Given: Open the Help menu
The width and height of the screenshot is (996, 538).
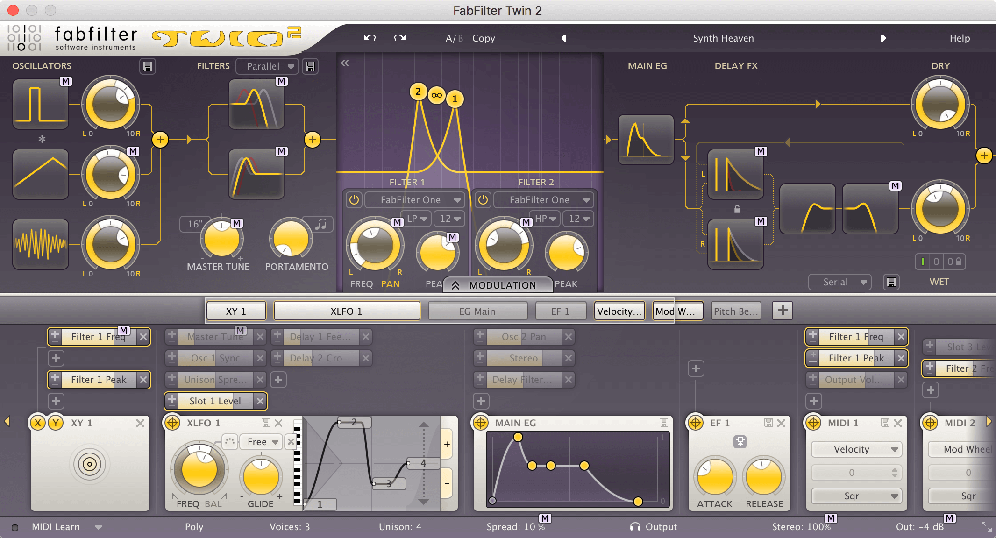Looking at the screenshot, I should coord(960,38).
